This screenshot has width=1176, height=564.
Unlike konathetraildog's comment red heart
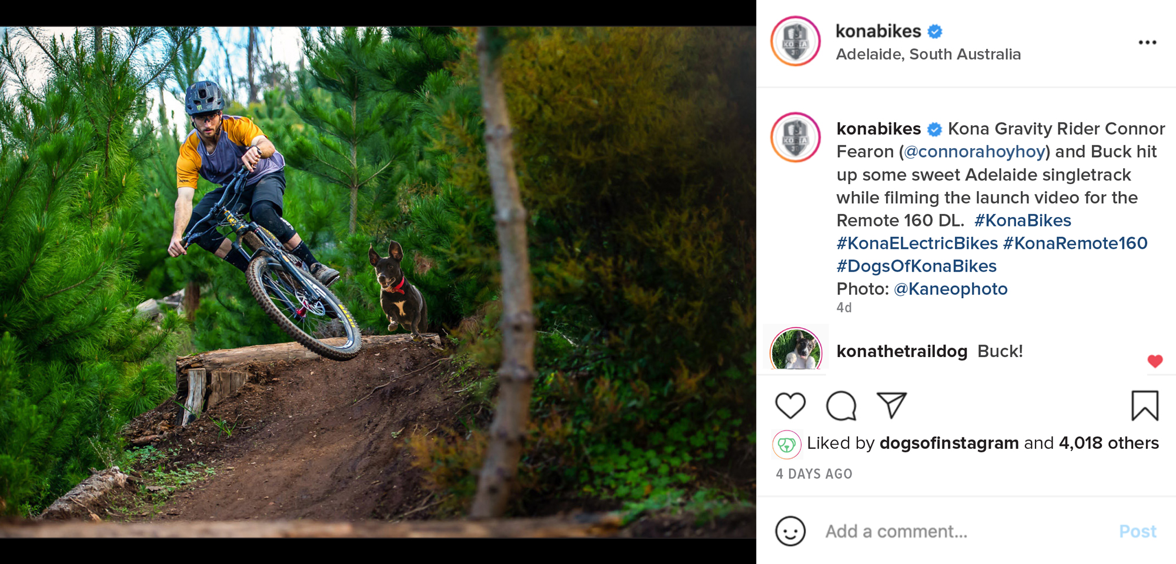[x=1155, y=361]
